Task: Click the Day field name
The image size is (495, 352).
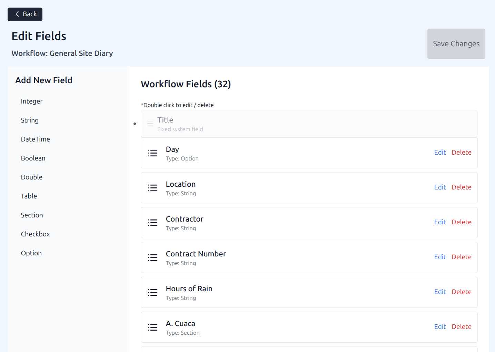Action: click(x=172, y=149)
